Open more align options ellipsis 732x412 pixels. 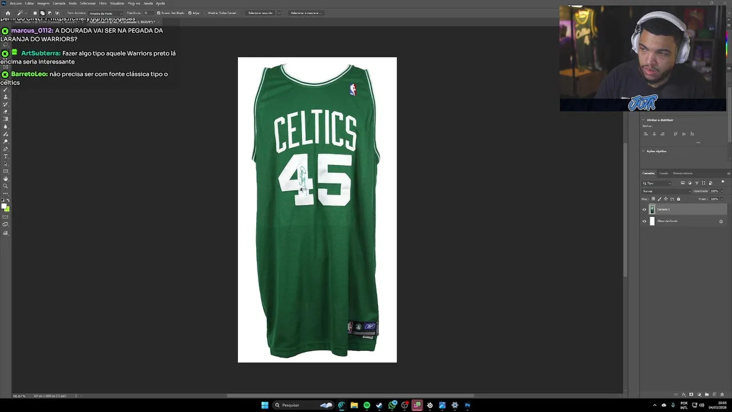point(698,142)
